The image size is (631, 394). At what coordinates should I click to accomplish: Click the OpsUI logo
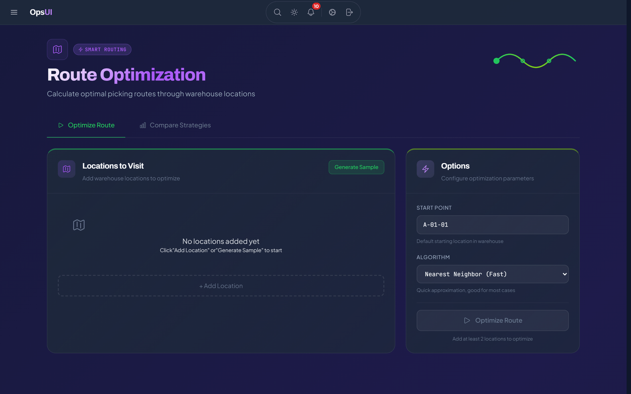pyautogui.click(x=41, y=12)
